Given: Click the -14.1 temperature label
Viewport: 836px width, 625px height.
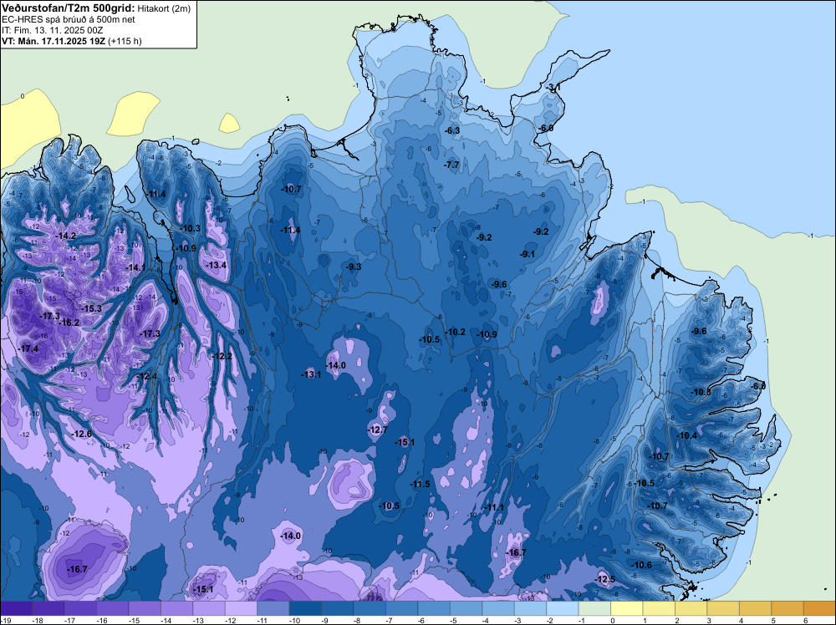Looking at the screenshot, I should pos(135,267).
